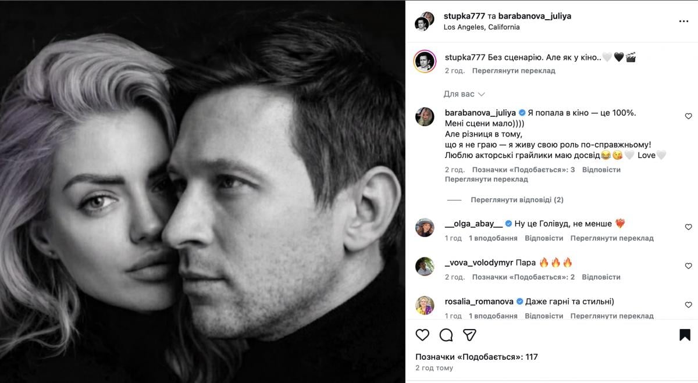Show translation of stupka777's caption
698x383 pixels.
pos(514,71)
